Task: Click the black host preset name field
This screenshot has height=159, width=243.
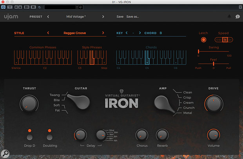Action: pyautogui.click(x=60, y=7)
